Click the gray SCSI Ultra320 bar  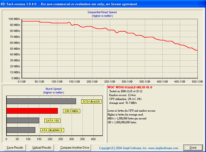pos(41,101)
